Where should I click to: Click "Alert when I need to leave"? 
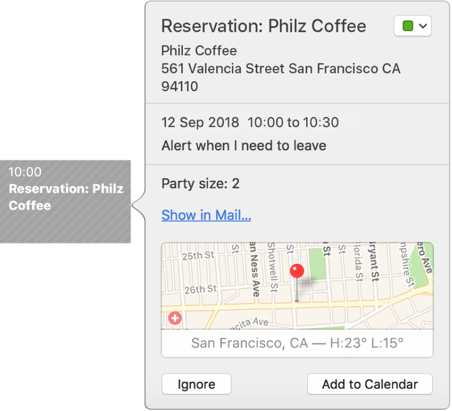(243, 146)
